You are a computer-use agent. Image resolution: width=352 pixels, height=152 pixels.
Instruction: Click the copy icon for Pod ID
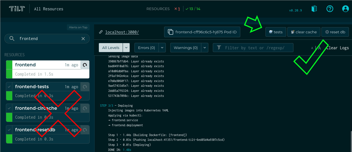pos(170,32)
